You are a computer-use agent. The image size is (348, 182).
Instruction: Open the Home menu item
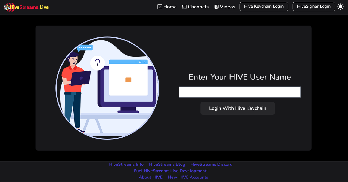coord(167,7)
